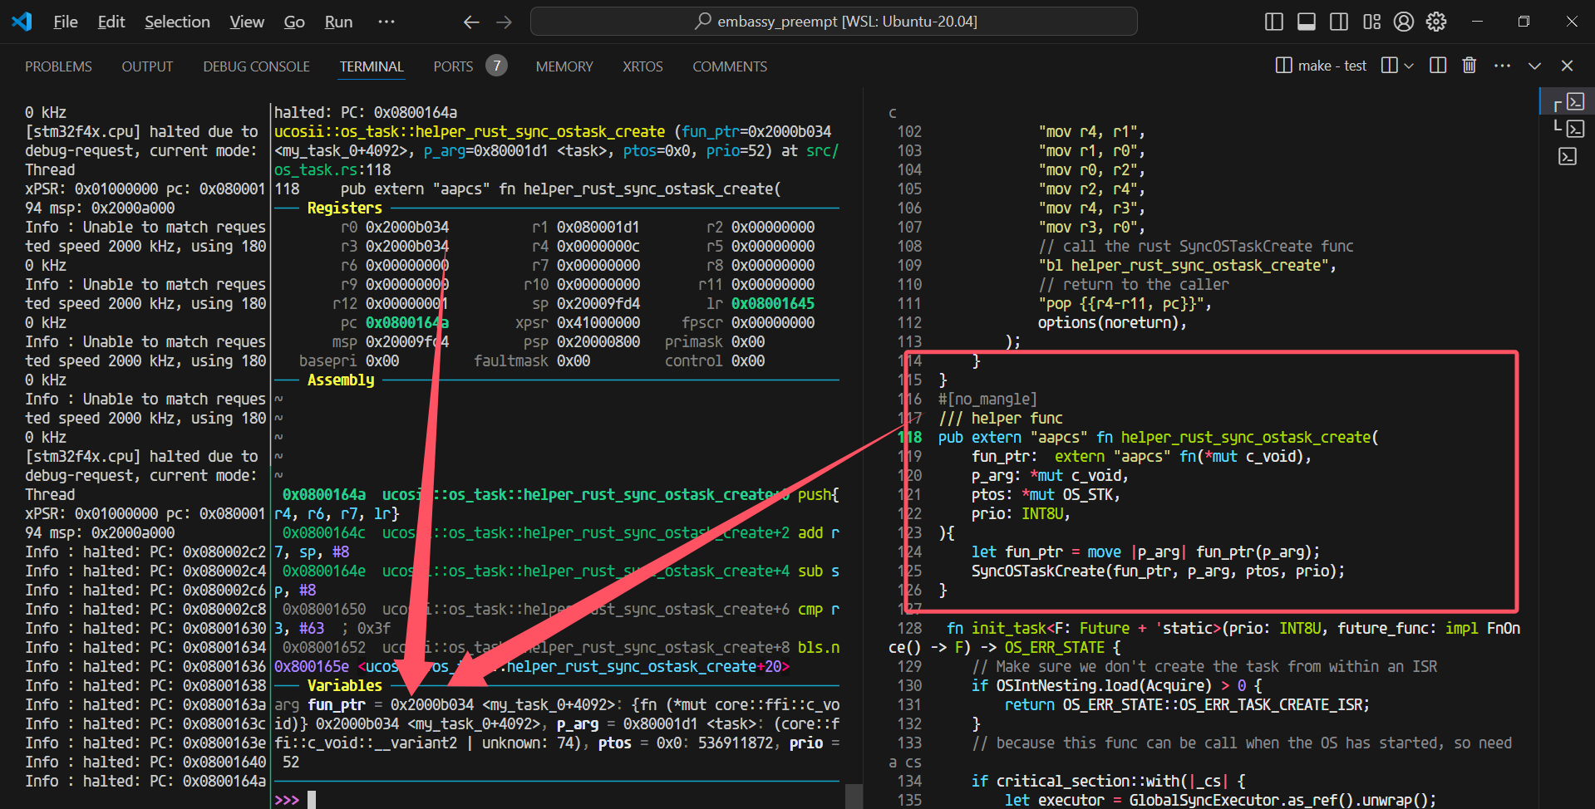The image size is (1595, 809).
Task: Open the Go menu
Action: tap(294, 22)
